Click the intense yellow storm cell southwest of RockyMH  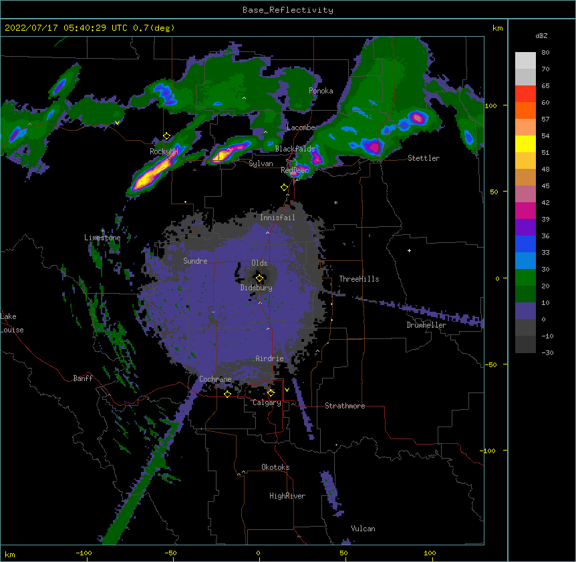(150, 175)
